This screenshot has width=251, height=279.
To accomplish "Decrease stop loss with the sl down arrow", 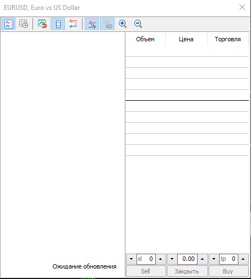I will click(x=131, y=259).
